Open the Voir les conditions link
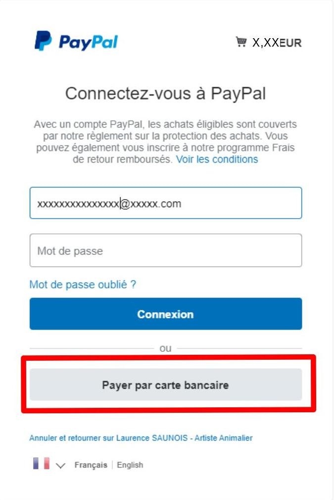The height and width of the screenshot is (500, 334). point(217,159)
